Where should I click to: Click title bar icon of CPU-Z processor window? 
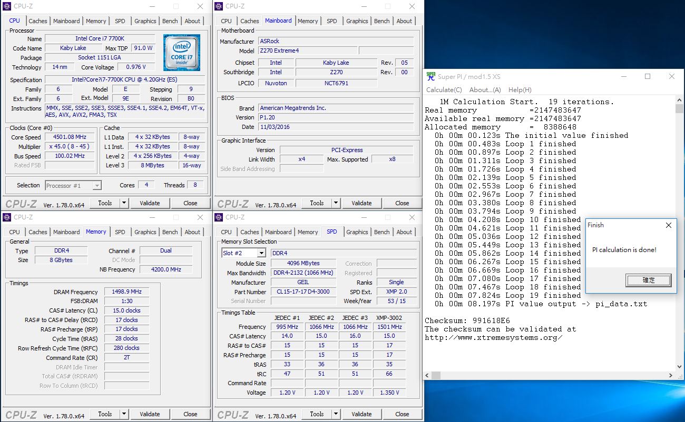click(x=7, y=6)
